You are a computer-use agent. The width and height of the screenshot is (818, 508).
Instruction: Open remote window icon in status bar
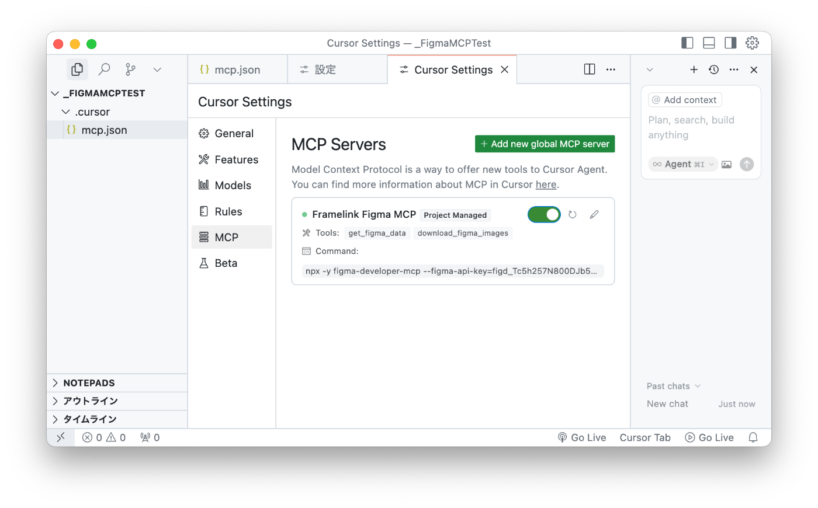[x=61, y=437]
